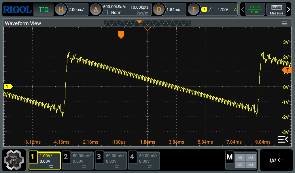Click the waveform memory overview bar

pyautogui.click(x=147, y=23)
